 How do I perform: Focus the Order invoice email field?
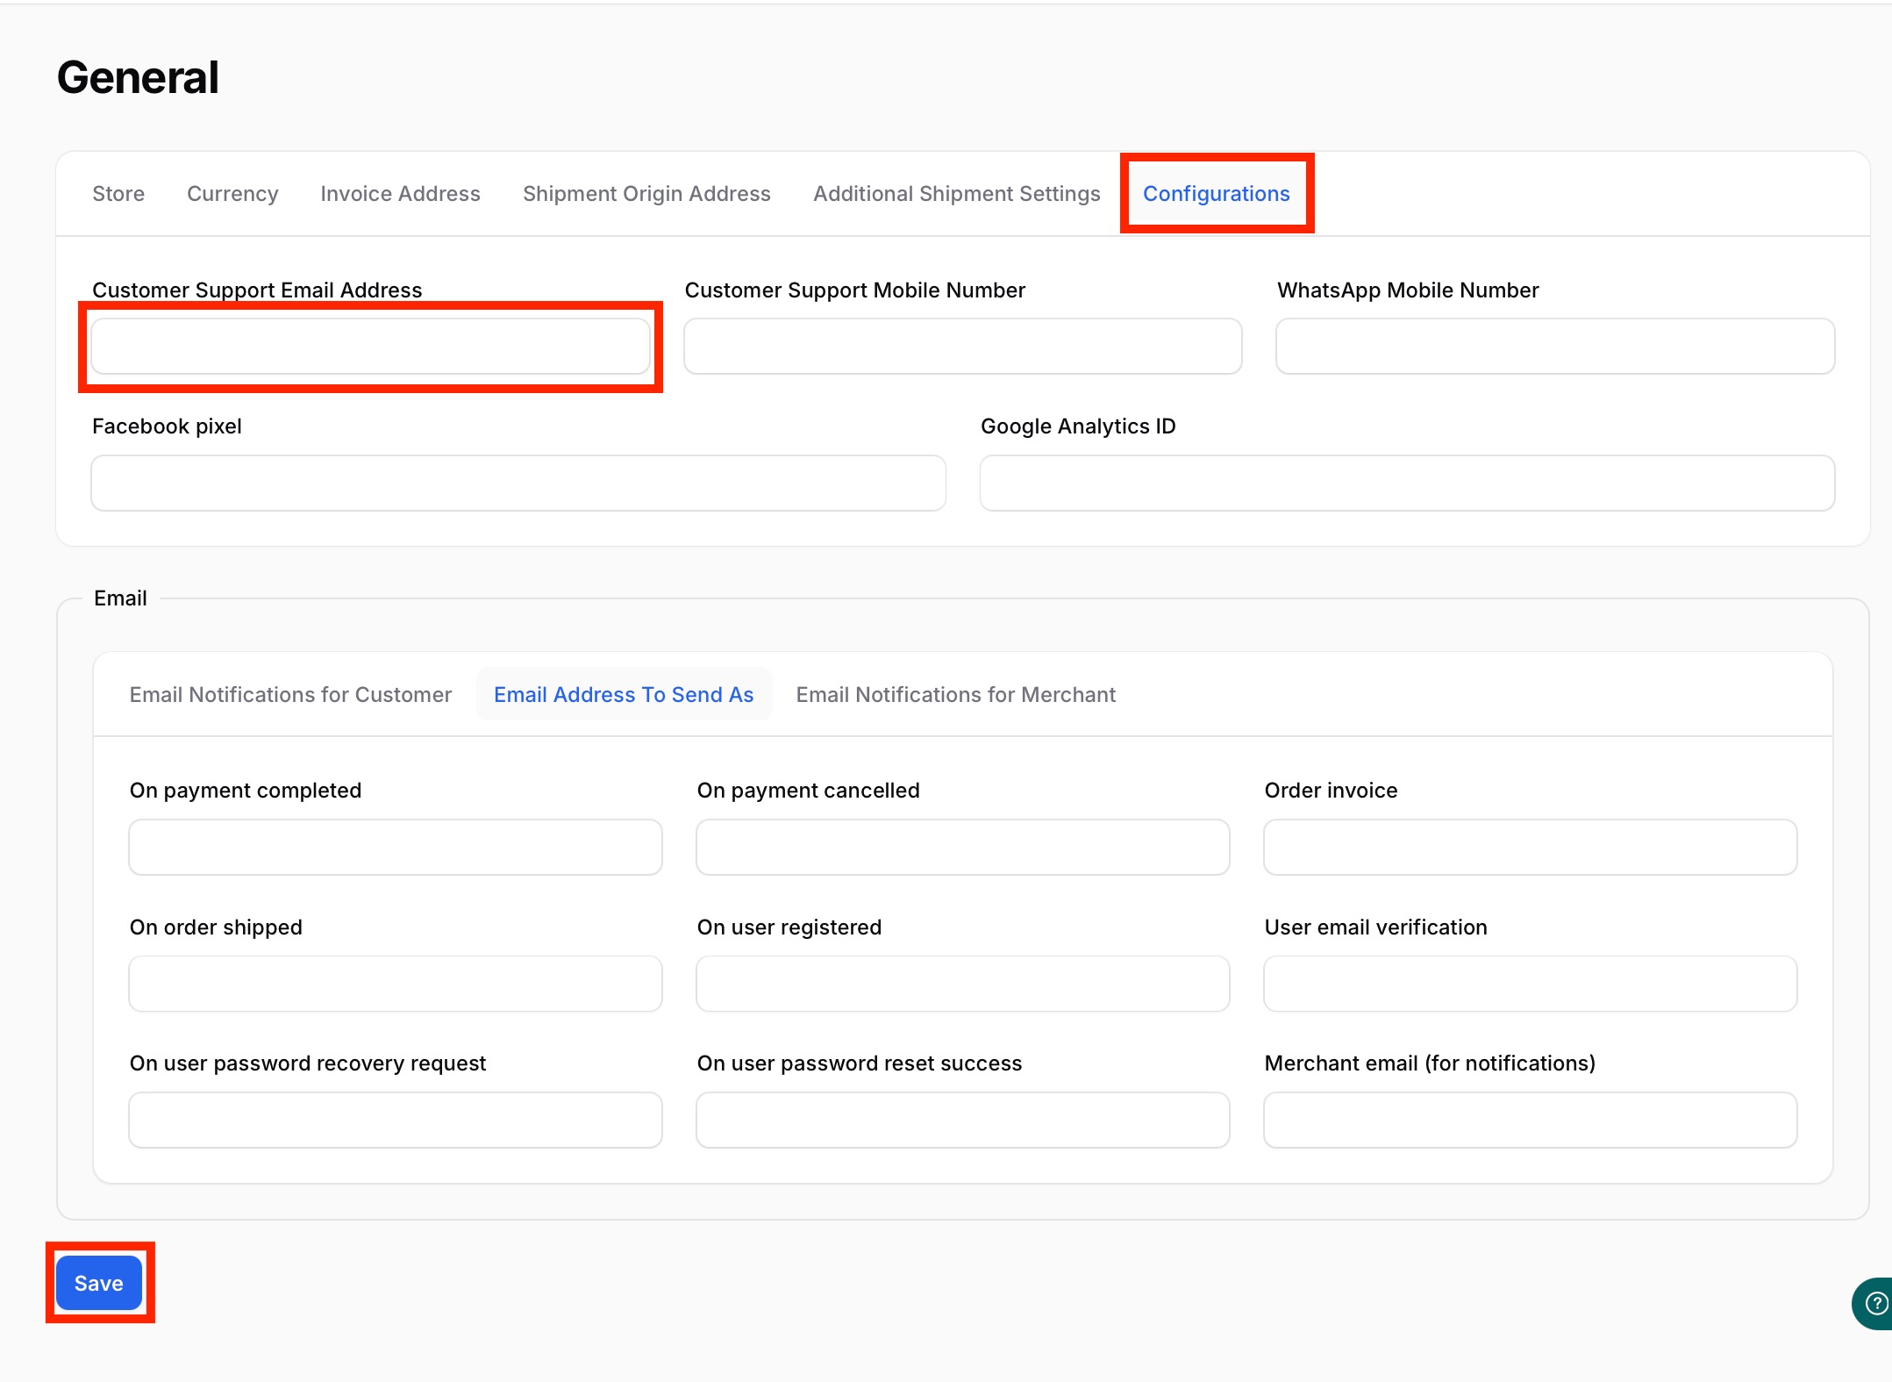(x=1530, y=848)
